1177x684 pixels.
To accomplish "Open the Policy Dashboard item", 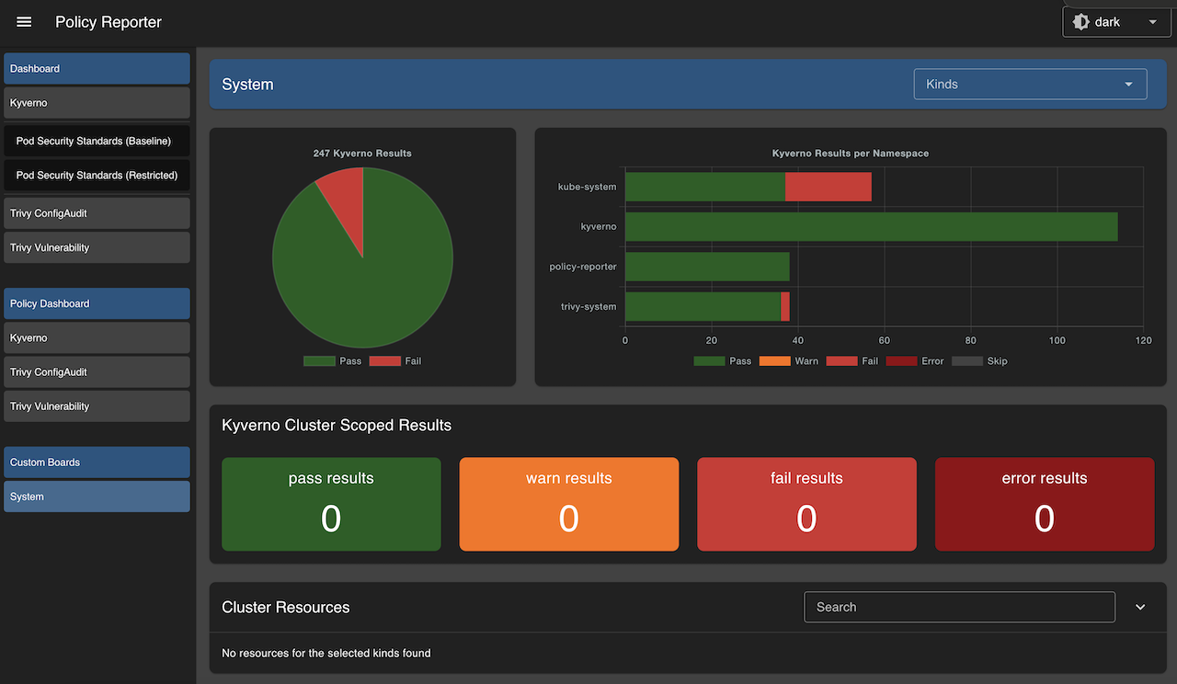I will (97, 303).
